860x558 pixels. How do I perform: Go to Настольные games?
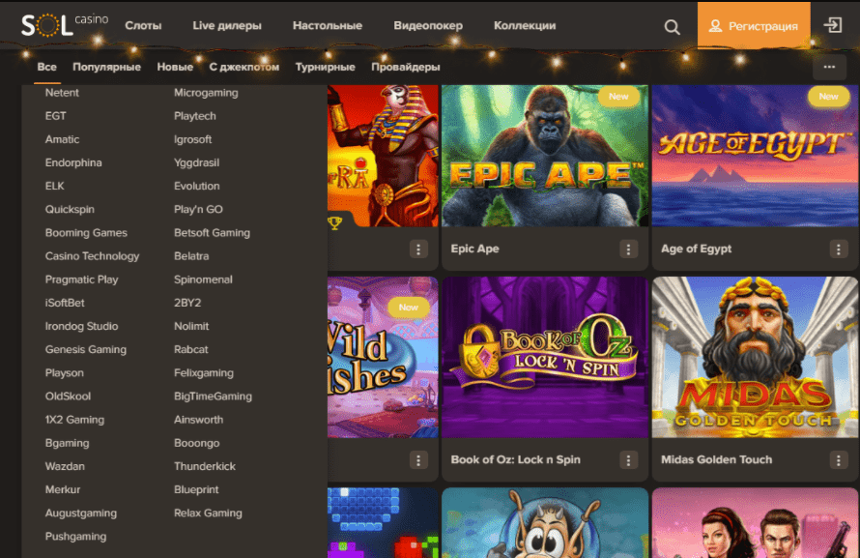click(328, 26)
